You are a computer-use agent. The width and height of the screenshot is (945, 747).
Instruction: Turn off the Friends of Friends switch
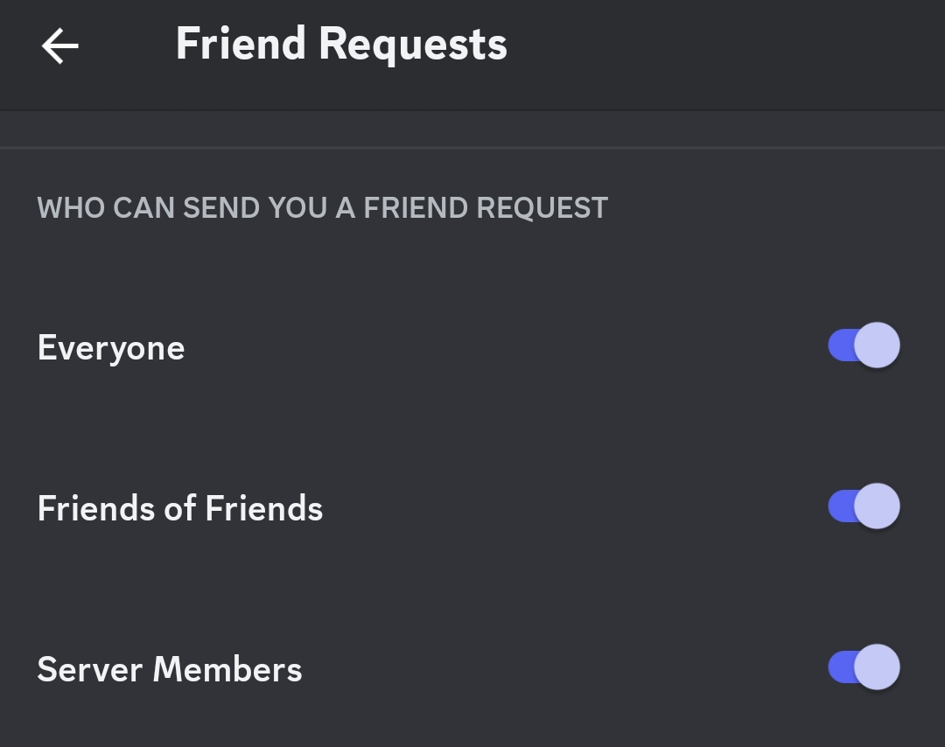864,506
